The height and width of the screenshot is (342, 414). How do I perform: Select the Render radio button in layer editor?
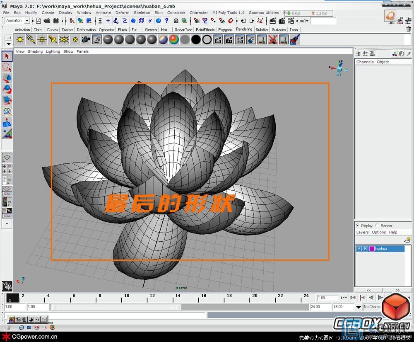click(377, 226)
